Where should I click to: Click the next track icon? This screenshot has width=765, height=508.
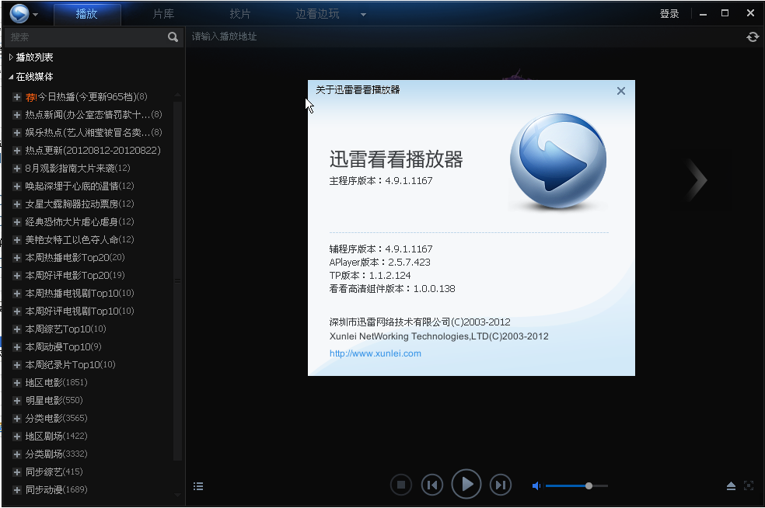click(x=501, y=484)
